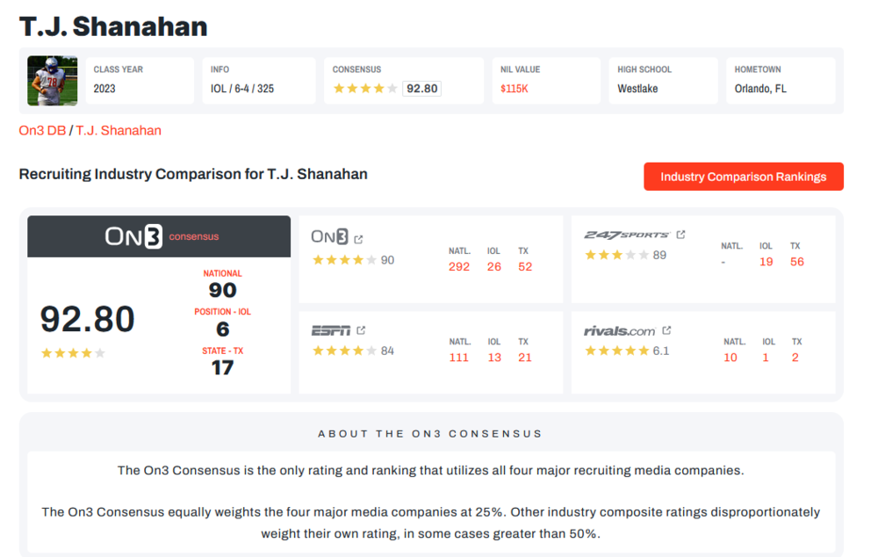
Task: Open the On3 external link icon
Action: click(358, 238)
